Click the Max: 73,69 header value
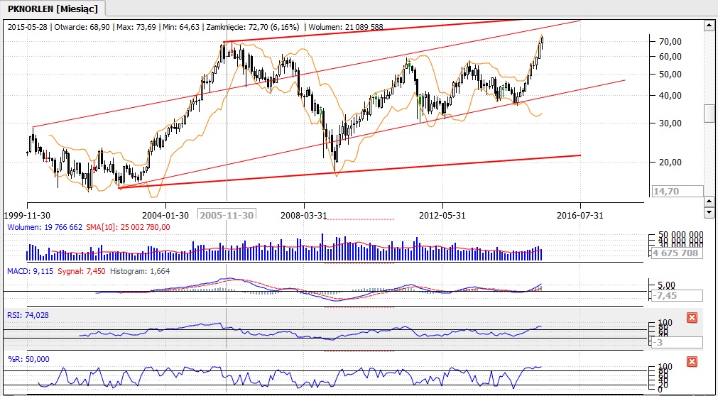This screenshot has width=718, height=396. pos(134,27)
